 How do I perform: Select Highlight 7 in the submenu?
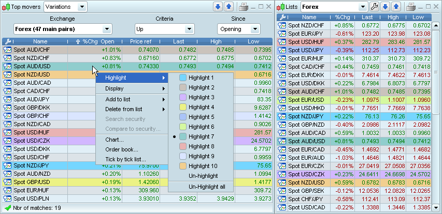point(201,136)
